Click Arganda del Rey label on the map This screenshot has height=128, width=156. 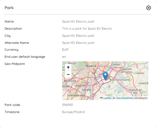click(x=135, y=91)
